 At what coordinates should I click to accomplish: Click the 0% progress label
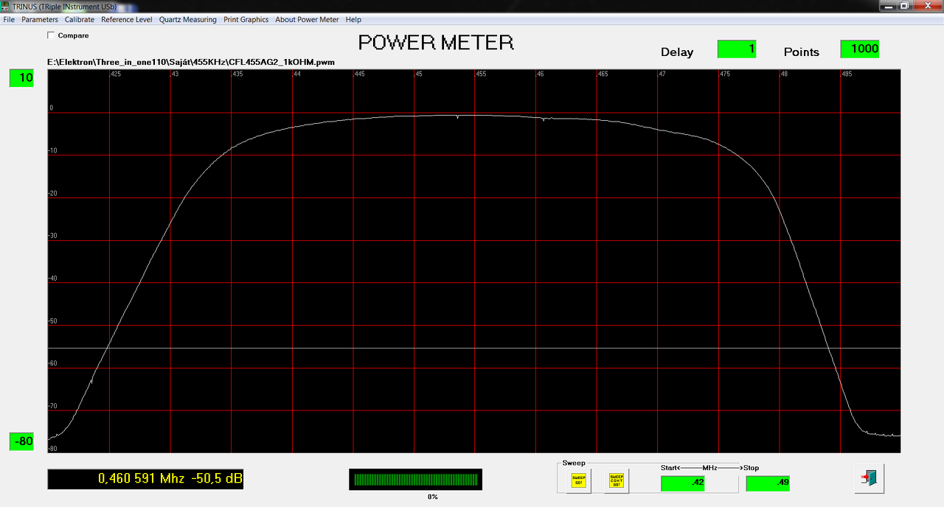pos(432,497)
